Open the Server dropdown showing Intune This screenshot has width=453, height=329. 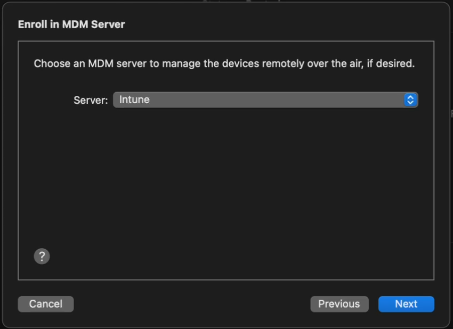click(265, 100)
